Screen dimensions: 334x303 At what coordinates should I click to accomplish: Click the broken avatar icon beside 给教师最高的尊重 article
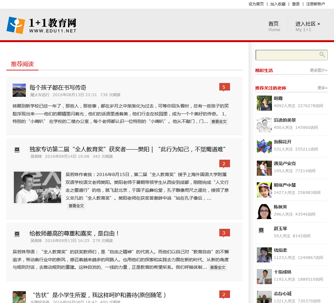pos(17,234)
